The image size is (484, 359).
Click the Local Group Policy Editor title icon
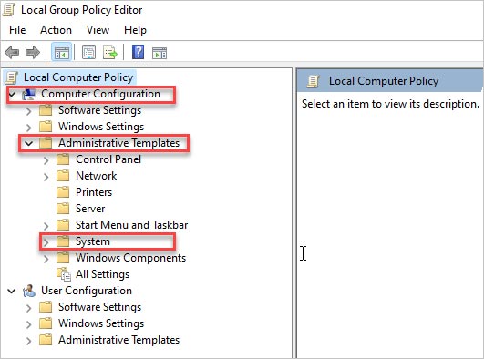(8, 10)
